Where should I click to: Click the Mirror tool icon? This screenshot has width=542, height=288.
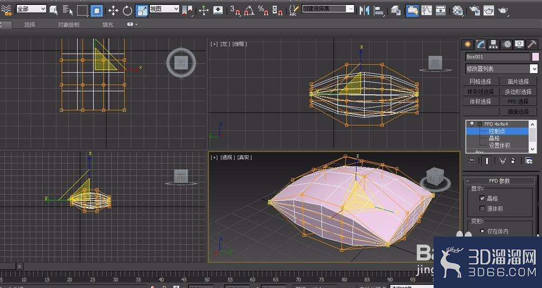[x=364, y=10]
